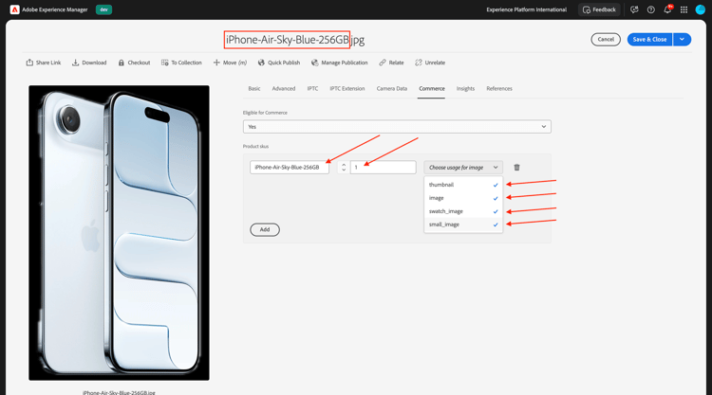712x395 pixels.
Task: Open Manage Publication
Action: (339, 63)
